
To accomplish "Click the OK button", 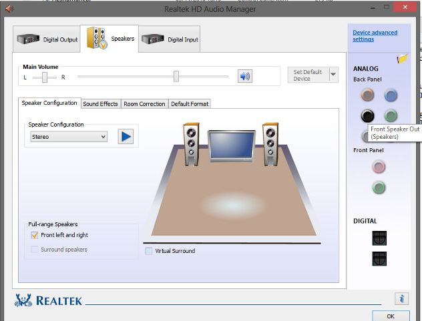I will point(391,316).
